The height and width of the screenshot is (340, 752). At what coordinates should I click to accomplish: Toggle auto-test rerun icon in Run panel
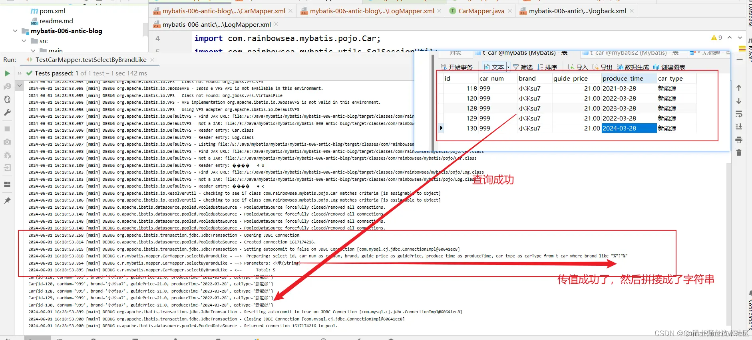7,99
